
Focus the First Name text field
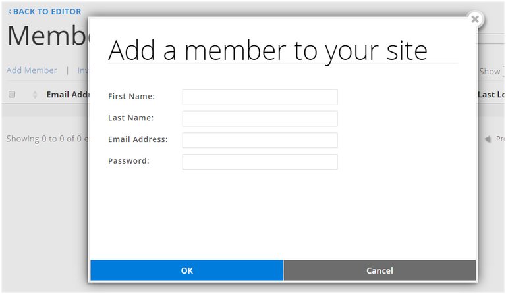[260, 97]
